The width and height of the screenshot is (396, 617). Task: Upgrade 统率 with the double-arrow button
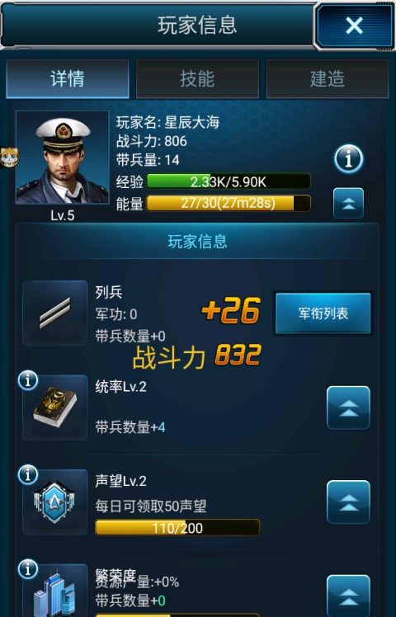click(348, 407)
